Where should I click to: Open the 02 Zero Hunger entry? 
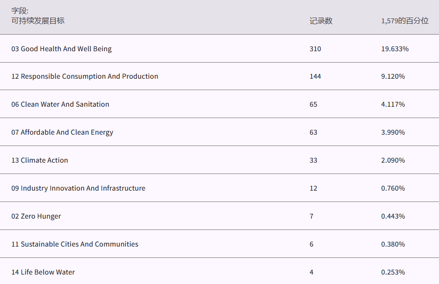pyautogui.click(x=36, y=216)
